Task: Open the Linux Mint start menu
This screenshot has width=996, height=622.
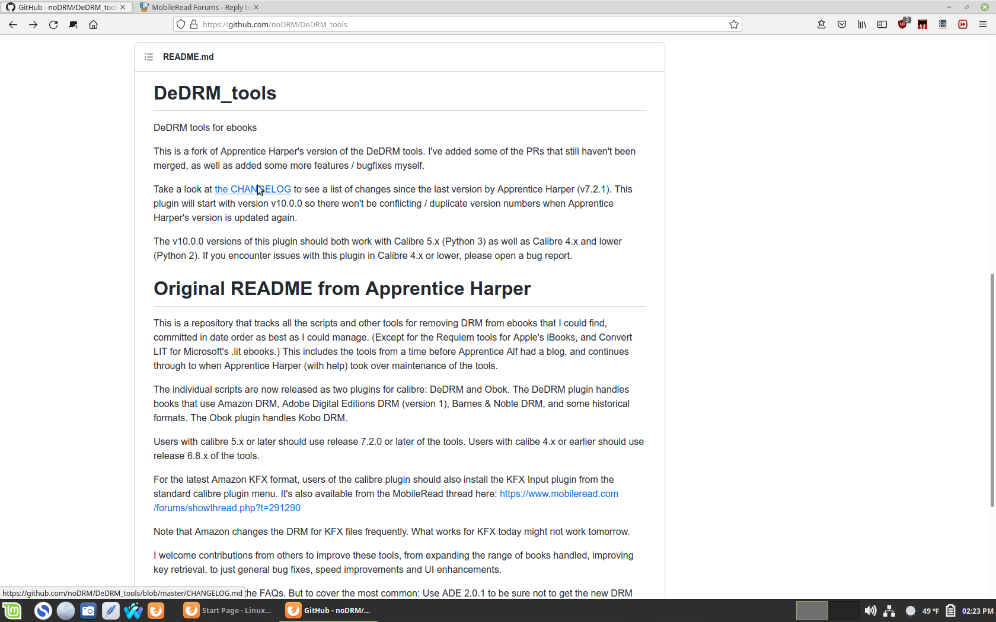Action: [12, 610]
